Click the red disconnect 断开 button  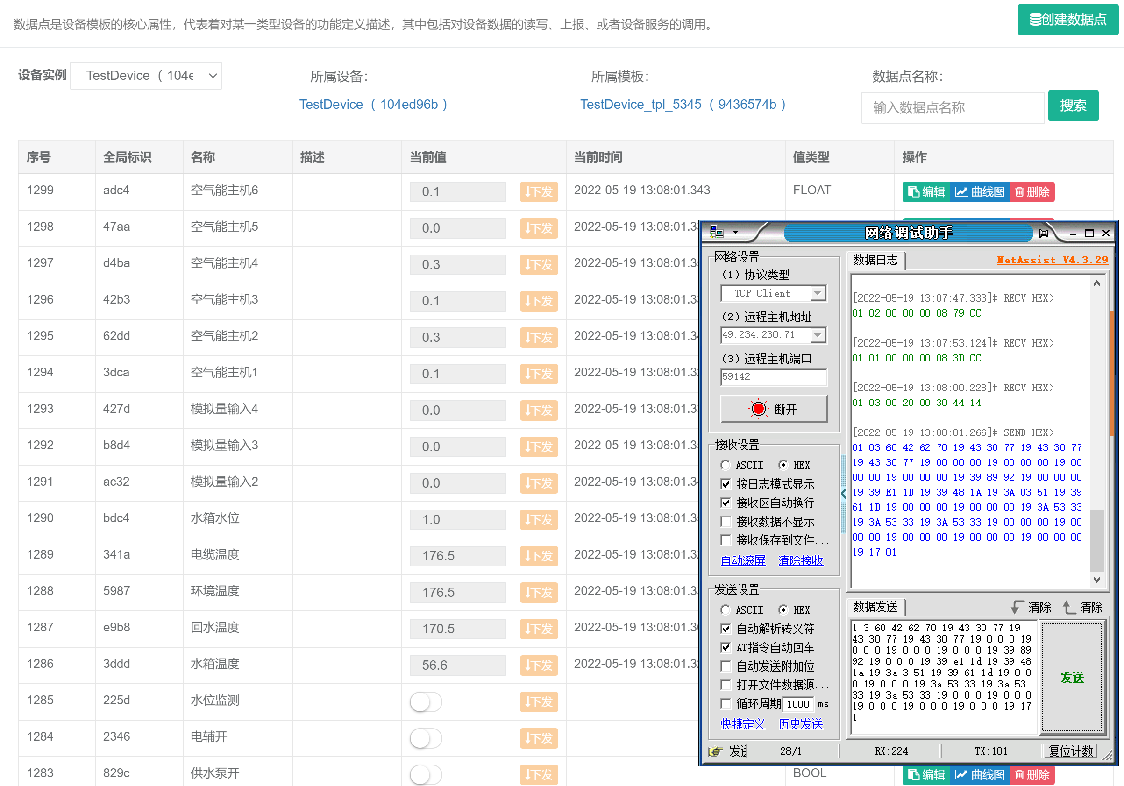click(774, 409)
